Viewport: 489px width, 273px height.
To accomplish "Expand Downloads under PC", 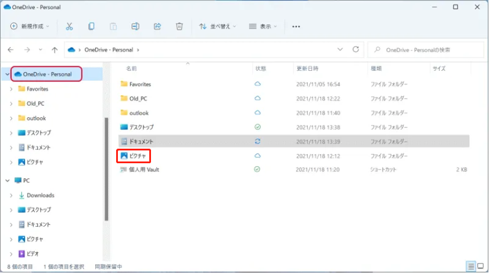I will tap(11, 195).
